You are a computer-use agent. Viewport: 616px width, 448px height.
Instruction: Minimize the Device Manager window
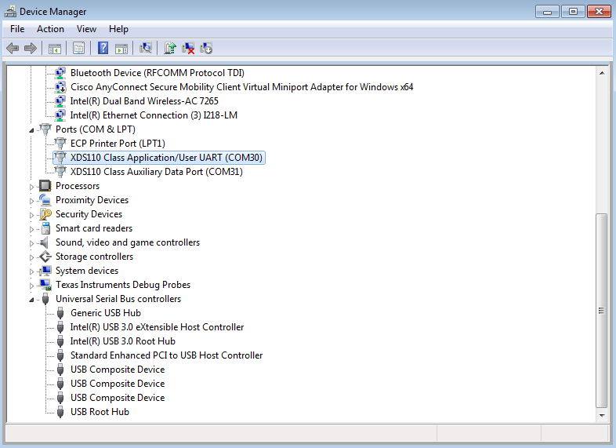click(x=547, y=12)
